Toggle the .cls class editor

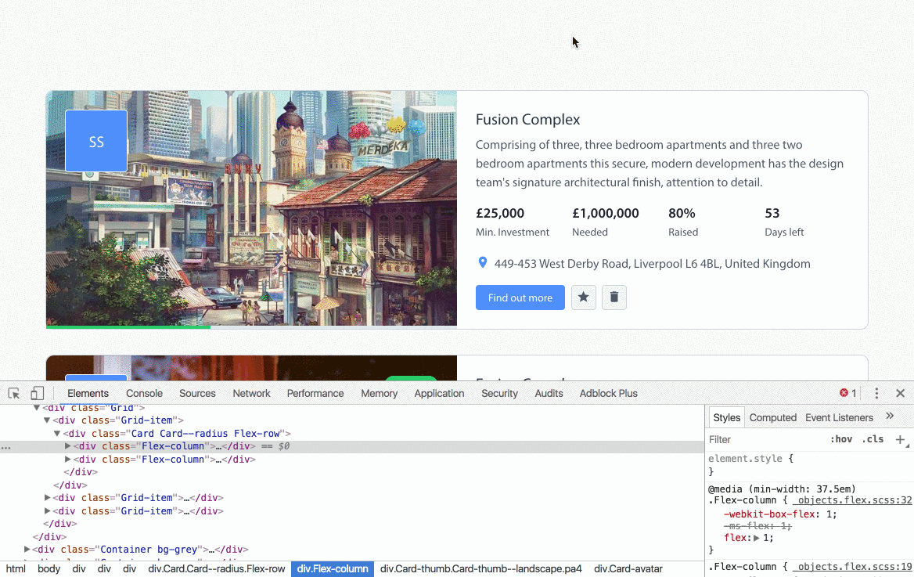[x=873, y=439]
